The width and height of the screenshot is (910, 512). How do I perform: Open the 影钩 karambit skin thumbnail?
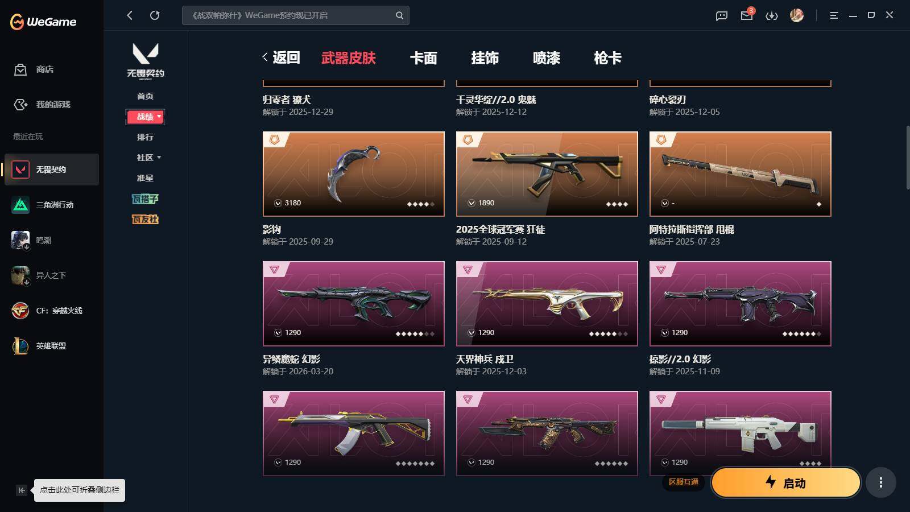point(354,174)
